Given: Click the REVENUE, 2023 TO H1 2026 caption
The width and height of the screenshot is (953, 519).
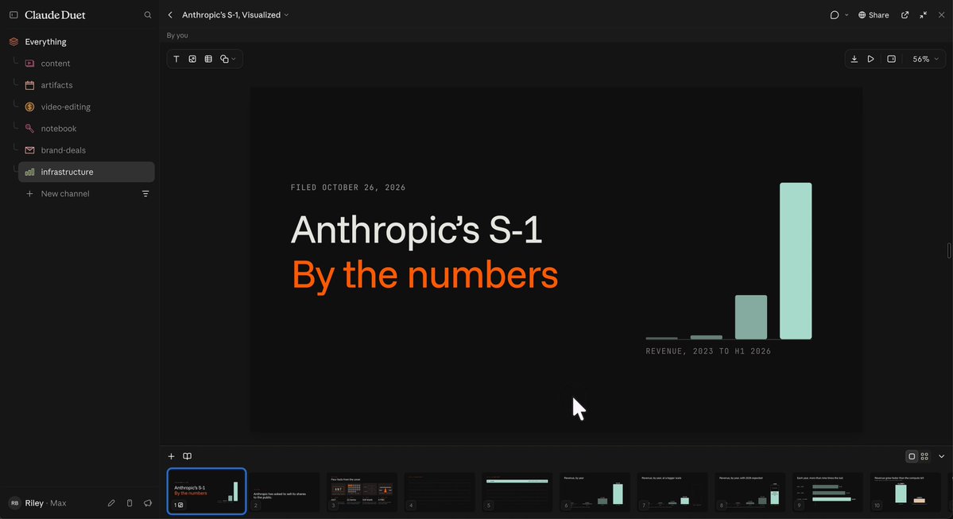Looking at the screenshot, I should pos(708,351).
